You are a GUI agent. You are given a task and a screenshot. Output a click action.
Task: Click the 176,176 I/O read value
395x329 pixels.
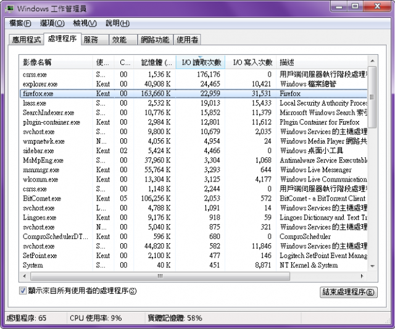coord(209,74)
